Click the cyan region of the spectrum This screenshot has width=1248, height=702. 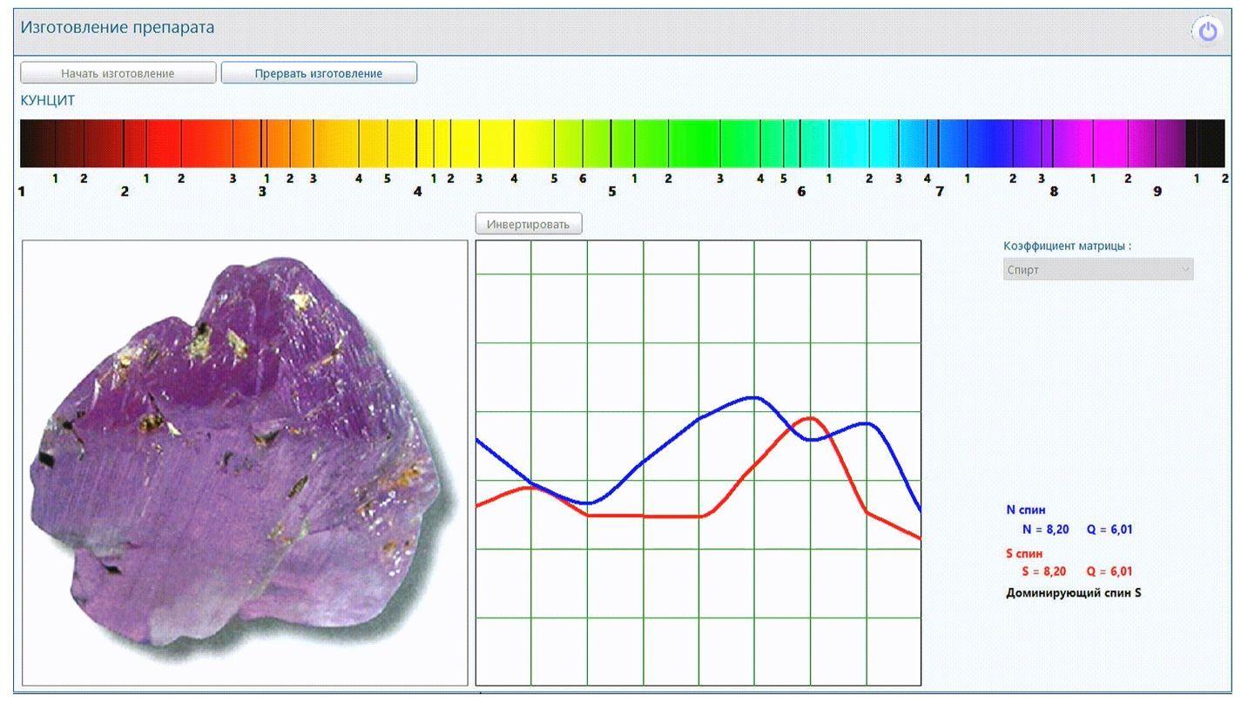(858, 143)
